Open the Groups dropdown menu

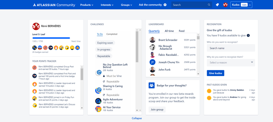(126, 5)
